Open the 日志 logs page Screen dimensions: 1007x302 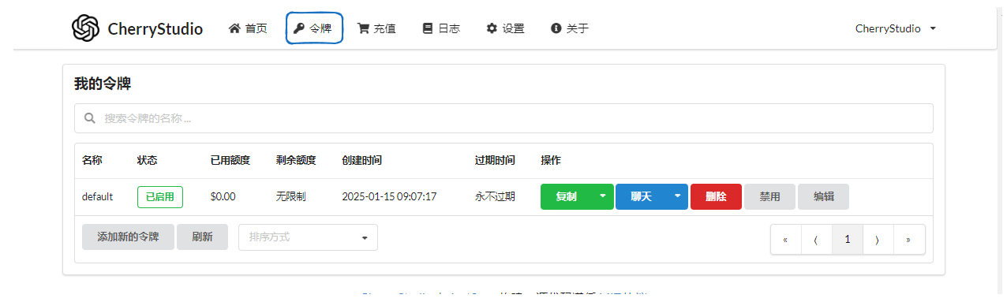click(441, 28)
